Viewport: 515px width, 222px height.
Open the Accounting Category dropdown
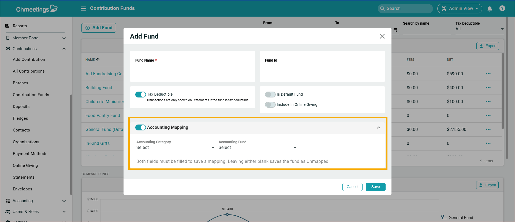(175, 148)
